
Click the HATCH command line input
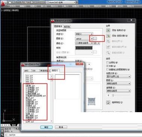(x=73, y=135)
